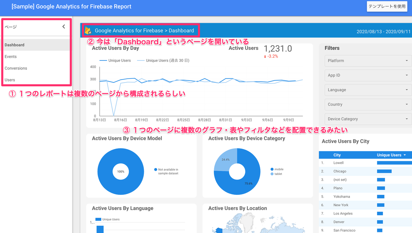The image size is (412, 233).
Task: Open the Platform filter dropdown
Action: click(368, 61)
